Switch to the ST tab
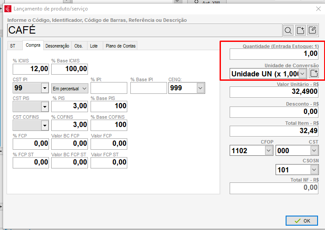 pyautogui.click(x=13, y=46)
